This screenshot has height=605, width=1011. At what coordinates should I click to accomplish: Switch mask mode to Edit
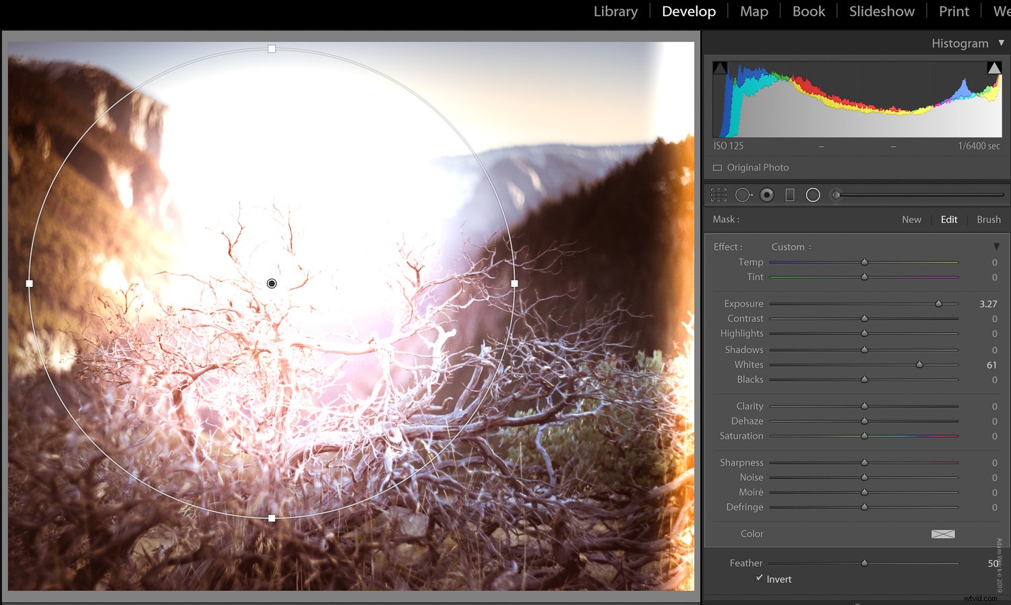[x=948, y=219]
